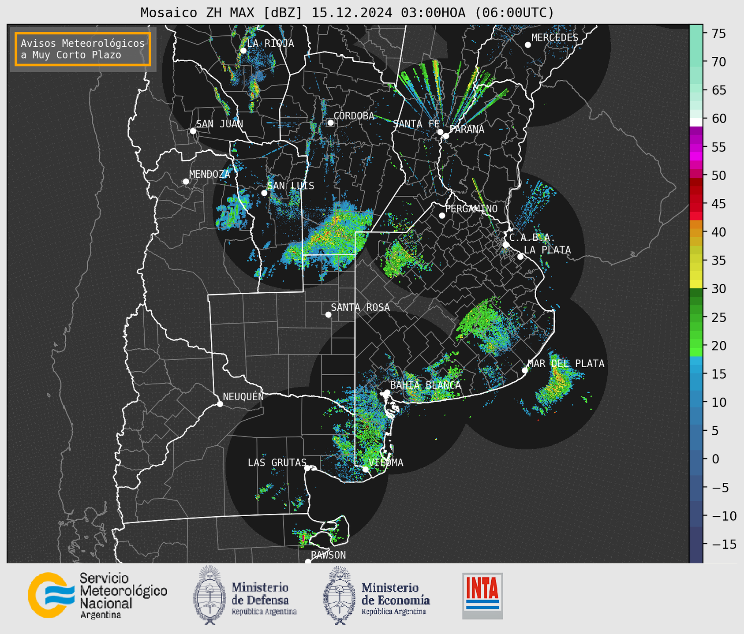Viewport: 744px width, 634px height.
Task: Click the 06:00UTC timestamp in title
Action: [x=514, y=13]
